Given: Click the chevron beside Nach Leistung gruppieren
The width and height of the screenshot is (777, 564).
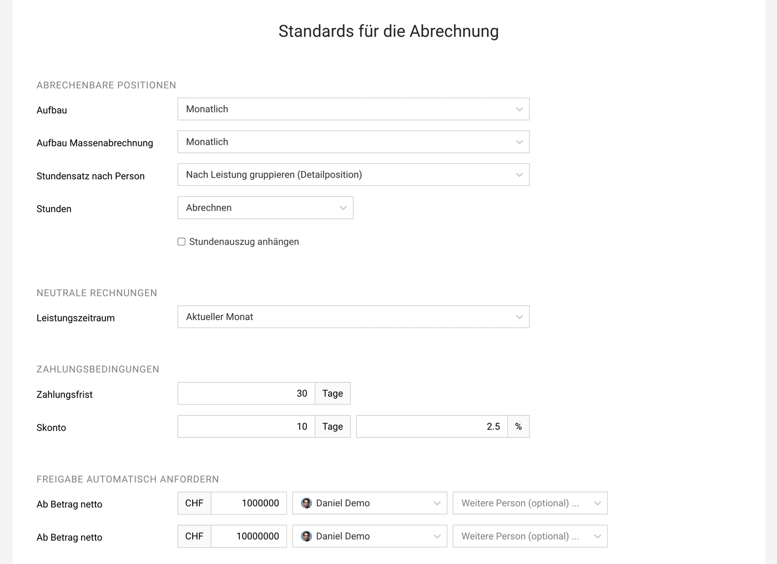Looking at the screenshot, I should point(519,174).
